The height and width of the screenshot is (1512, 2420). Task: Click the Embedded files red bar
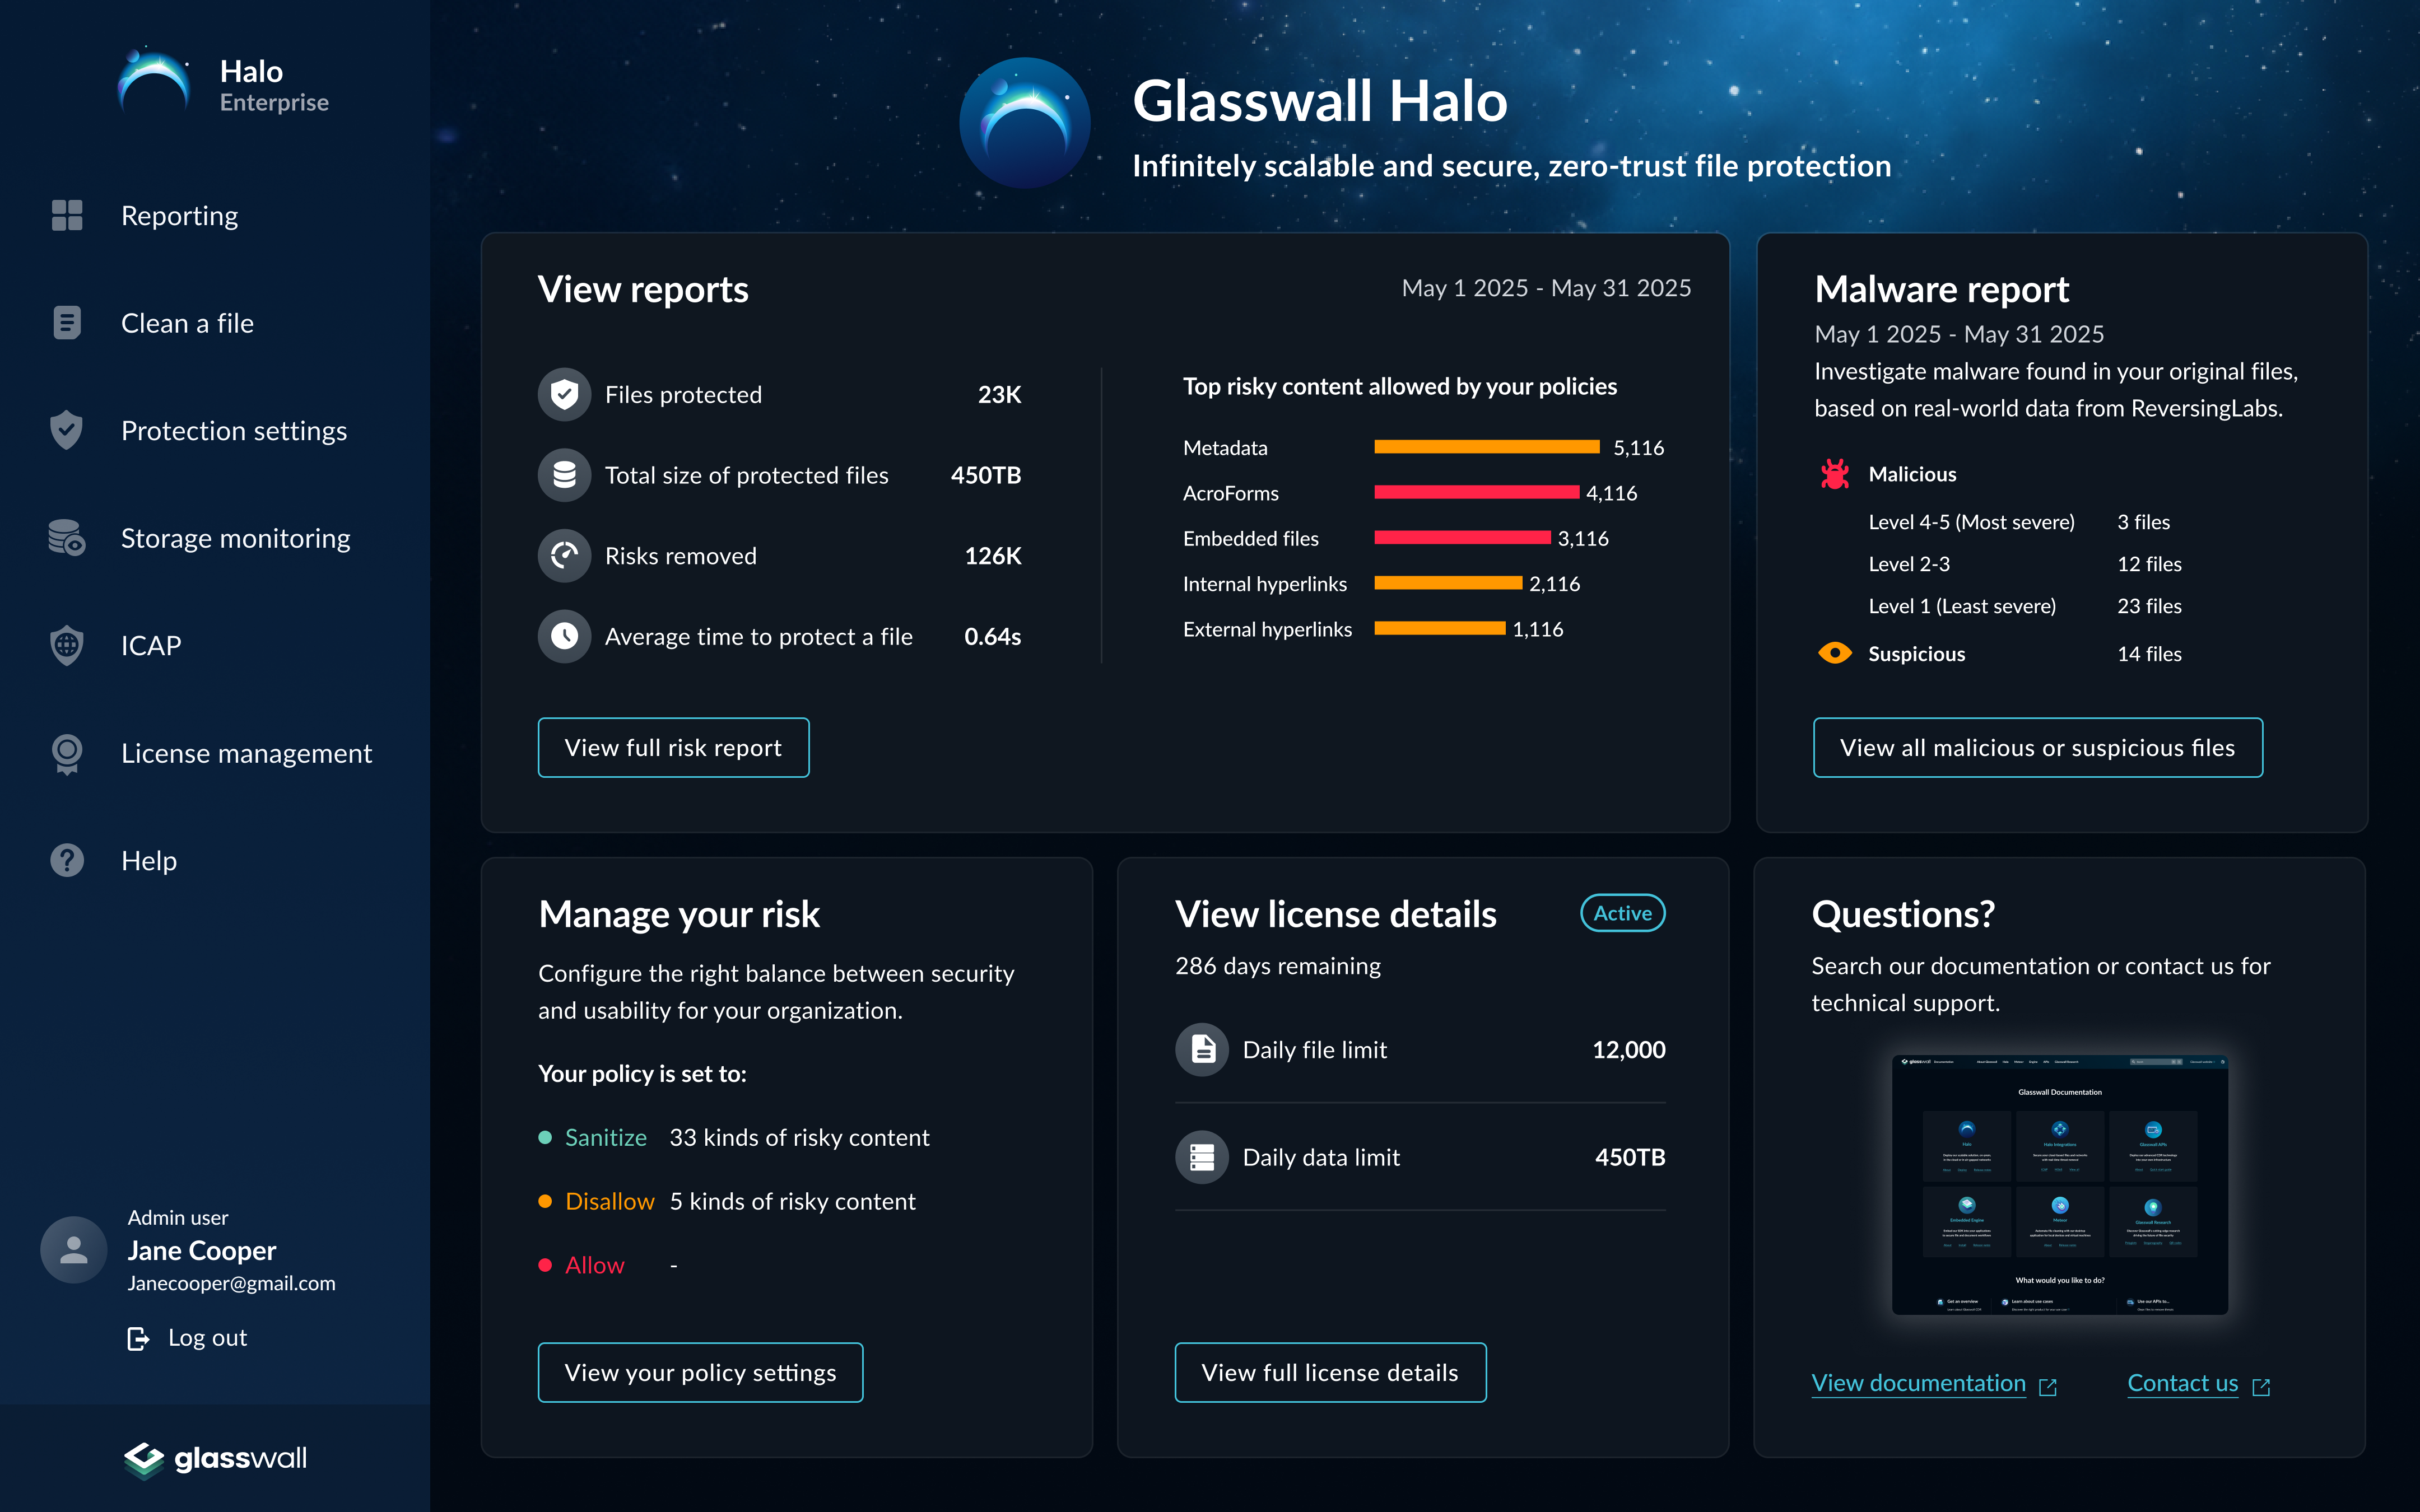coord(1462,538)
